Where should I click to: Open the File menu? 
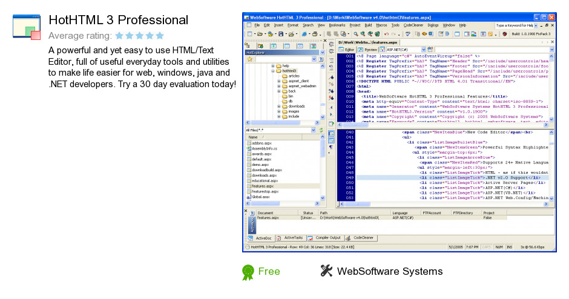point(257,25)
